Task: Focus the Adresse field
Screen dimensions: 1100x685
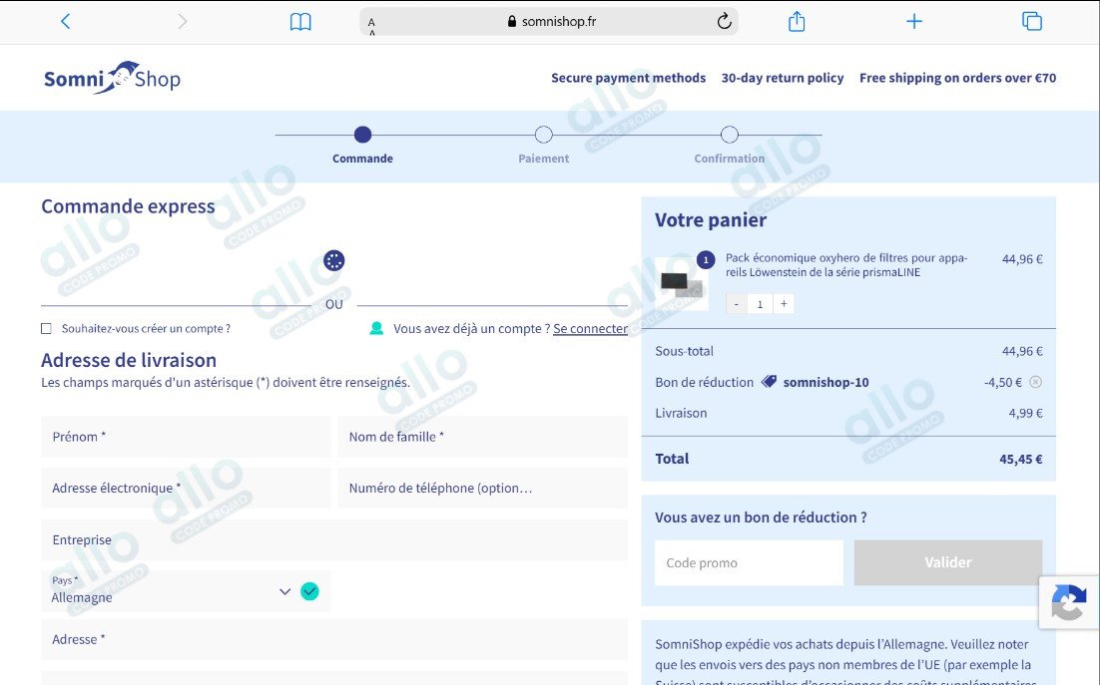Action: coord(334,639)
